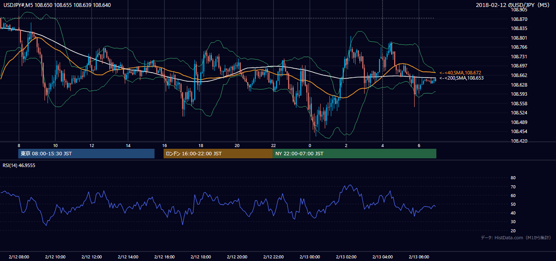Click the 2/13 06:00 bottom time label
556x261 pixels.
419,257
